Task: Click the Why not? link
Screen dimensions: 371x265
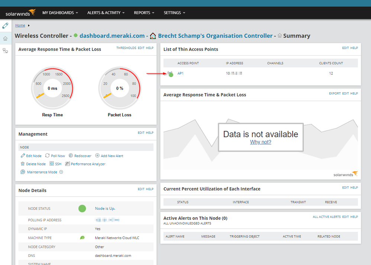Action: (261, 142)
